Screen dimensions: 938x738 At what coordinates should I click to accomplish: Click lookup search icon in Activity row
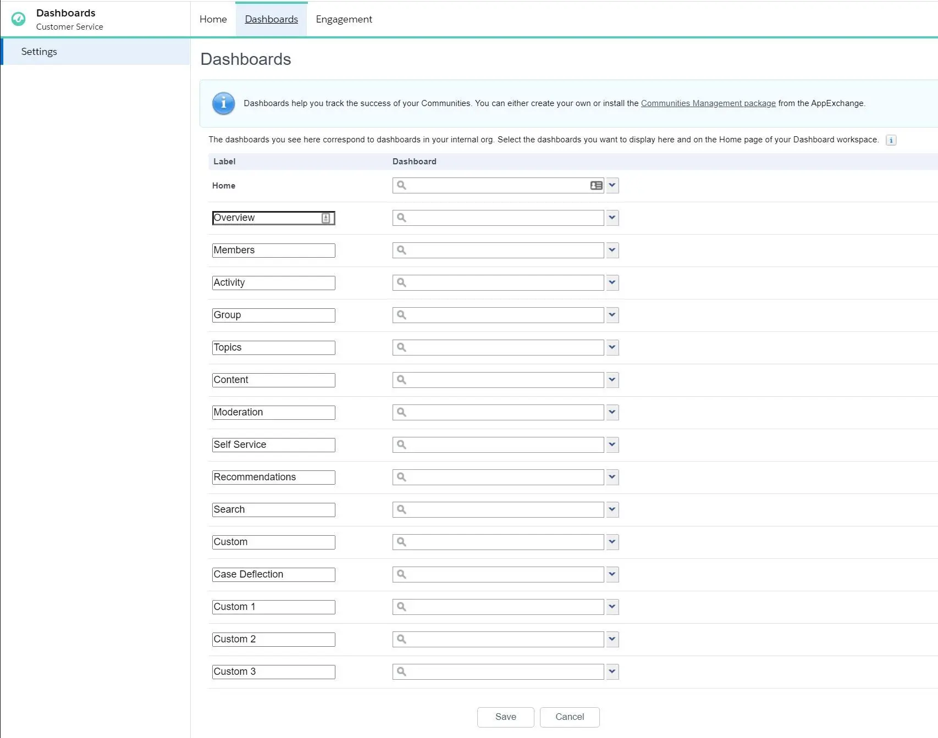(x=401, y=282)
